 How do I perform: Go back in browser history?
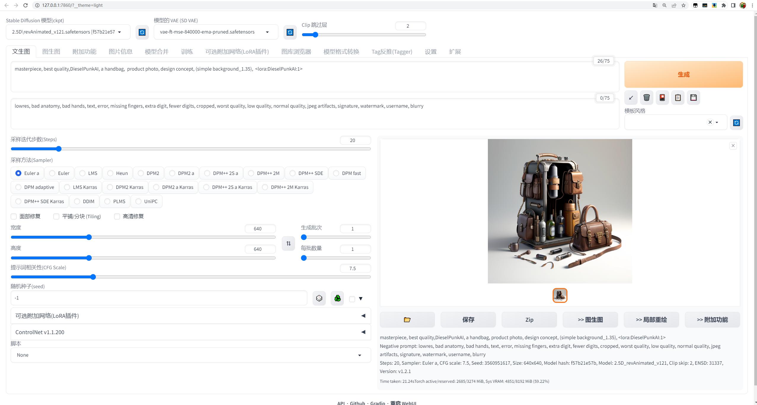6,5
